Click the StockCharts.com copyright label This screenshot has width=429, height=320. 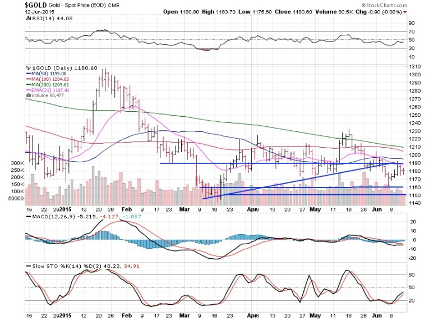tap(384, 5)
